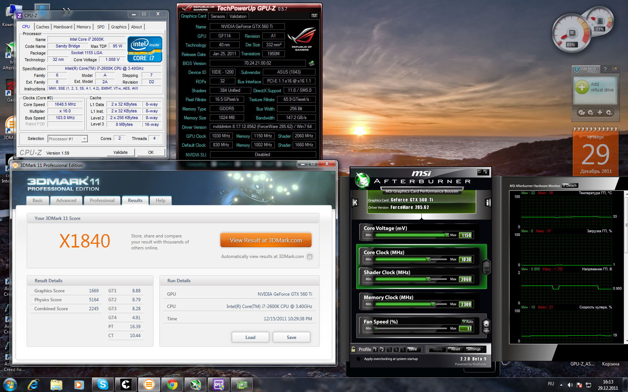The height and width of the screenshot is (392, 628).
Task: Select Afterburner profile slot 4
Action: [x=396, y=349]
